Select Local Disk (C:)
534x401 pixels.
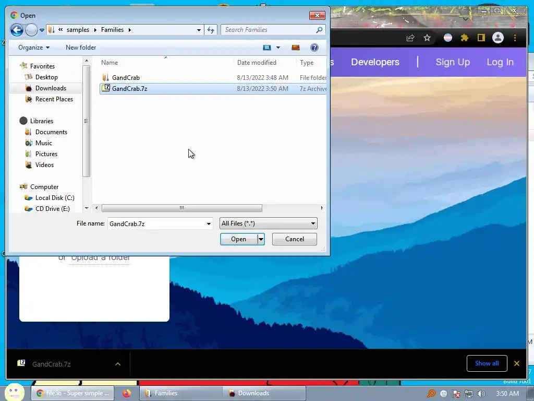point(54,198)
